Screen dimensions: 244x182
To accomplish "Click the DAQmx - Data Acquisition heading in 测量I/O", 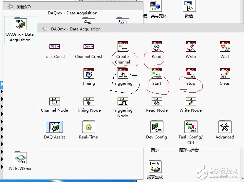I will (72, 13).
